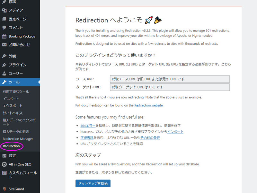Viewport: 257px width, 193px height.
Task: Open the エクスポート submenu item
Action: (x=13, y=106)
